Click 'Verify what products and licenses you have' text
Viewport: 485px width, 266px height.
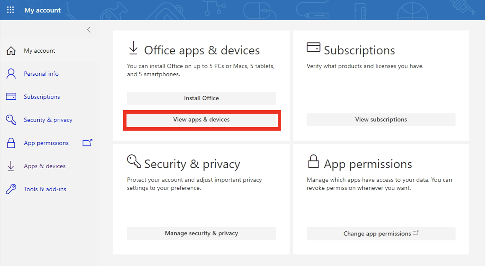tap(365, 66)
